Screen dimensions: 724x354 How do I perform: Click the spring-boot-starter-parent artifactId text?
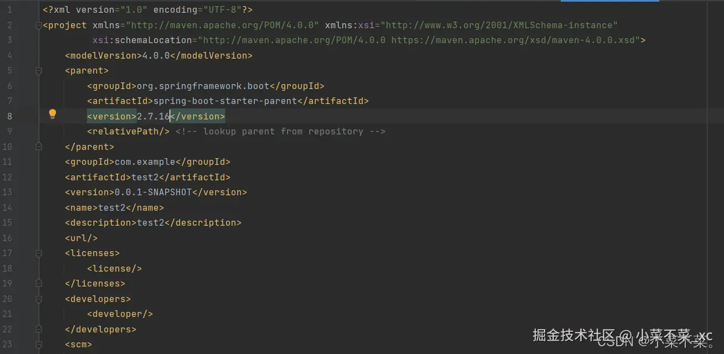tap(225, 101)
